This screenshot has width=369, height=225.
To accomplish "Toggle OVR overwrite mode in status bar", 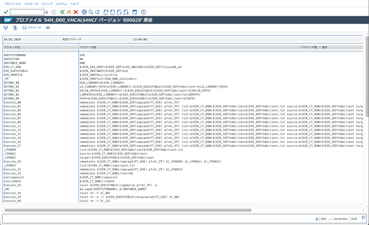I will [x=354, y=219].
